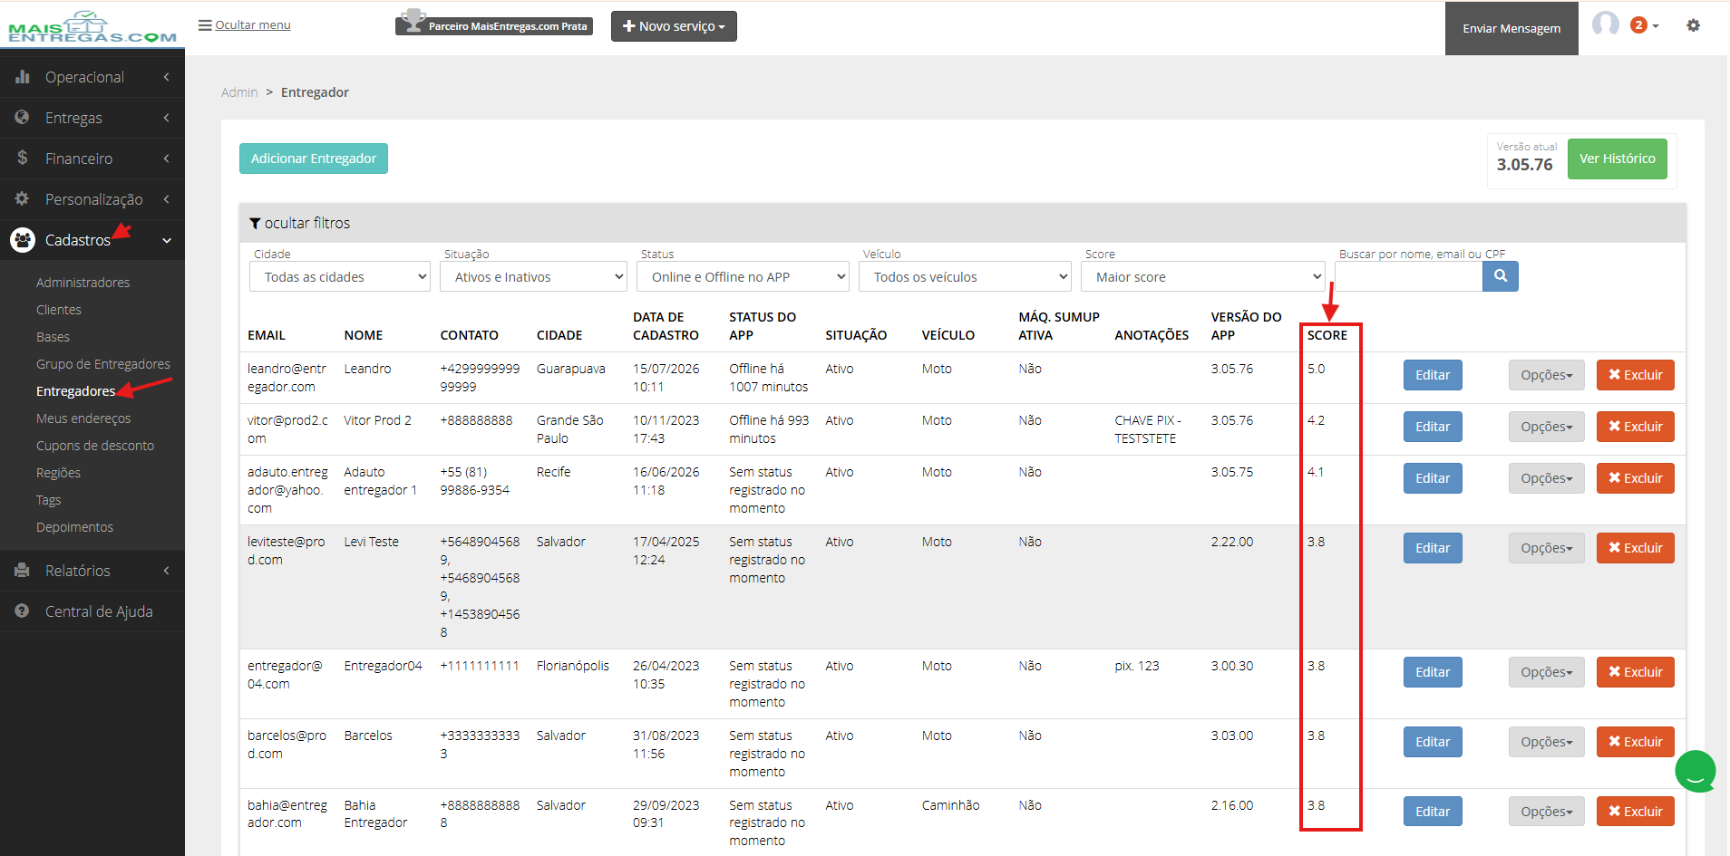Focus the search by name, email or CPF field
Viewport: 1730px width, 856px height.
click(1408, 276)
